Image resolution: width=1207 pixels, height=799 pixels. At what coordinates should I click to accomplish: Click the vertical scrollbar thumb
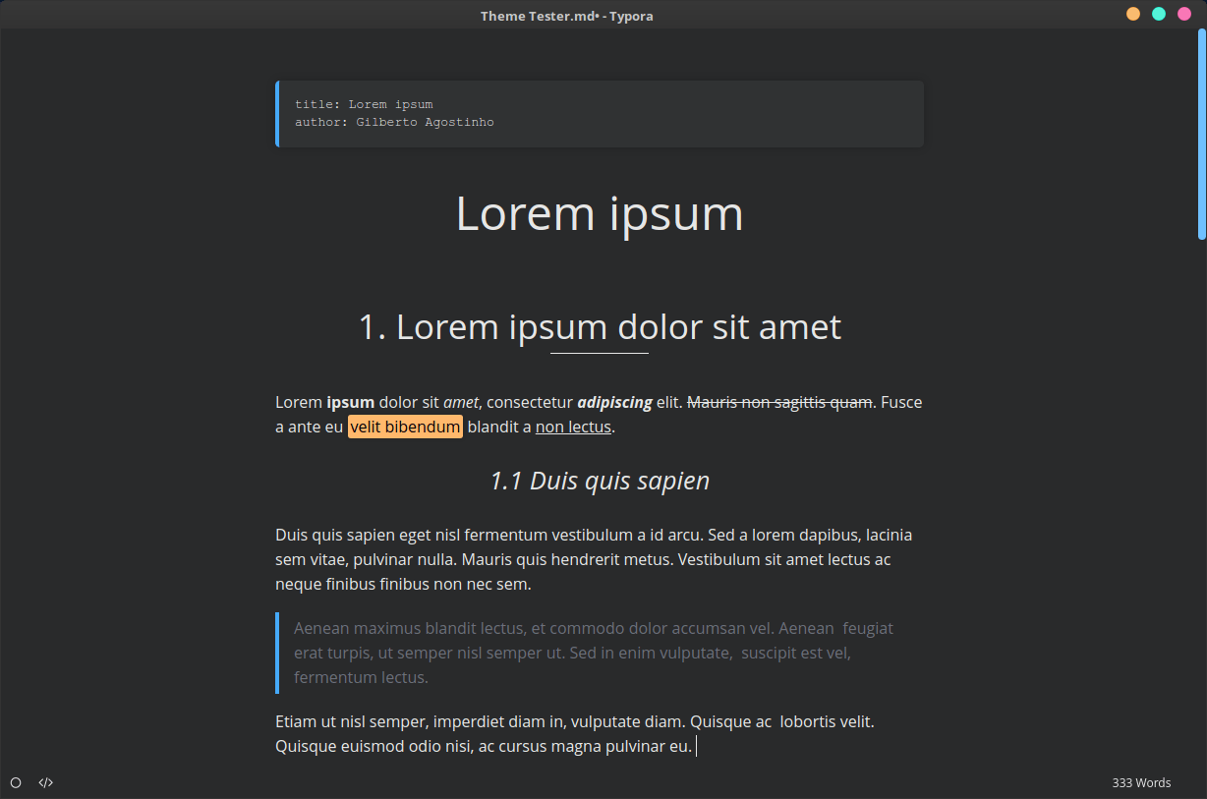click(1201, 134)
